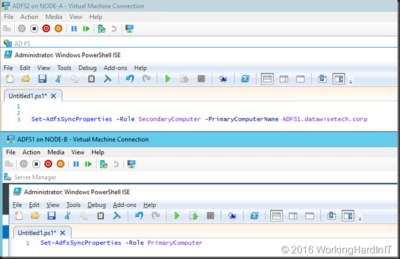Click Paste clipboard icon in upper PowerShell ISE
The width and height of the screenshot is (400, 259).
pos(91,79)
